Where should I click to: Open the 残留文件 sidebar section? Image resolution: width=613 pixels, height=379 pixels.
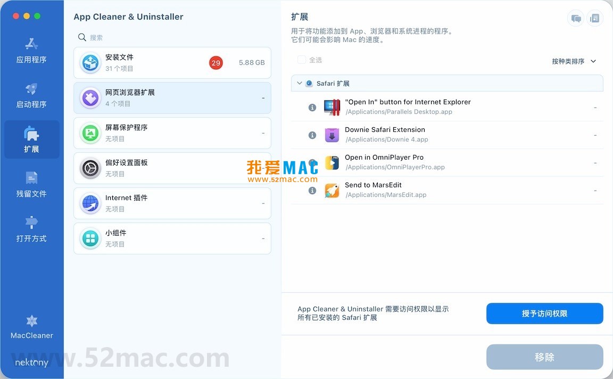pyautogui.click(x=31, y=185)
